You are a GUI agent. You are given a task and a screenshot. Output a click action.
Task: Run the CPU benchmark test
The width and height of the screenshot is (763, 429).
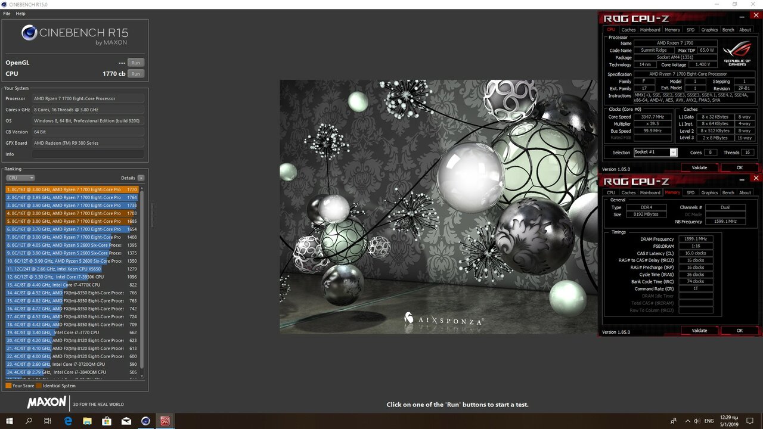point(136,74)
